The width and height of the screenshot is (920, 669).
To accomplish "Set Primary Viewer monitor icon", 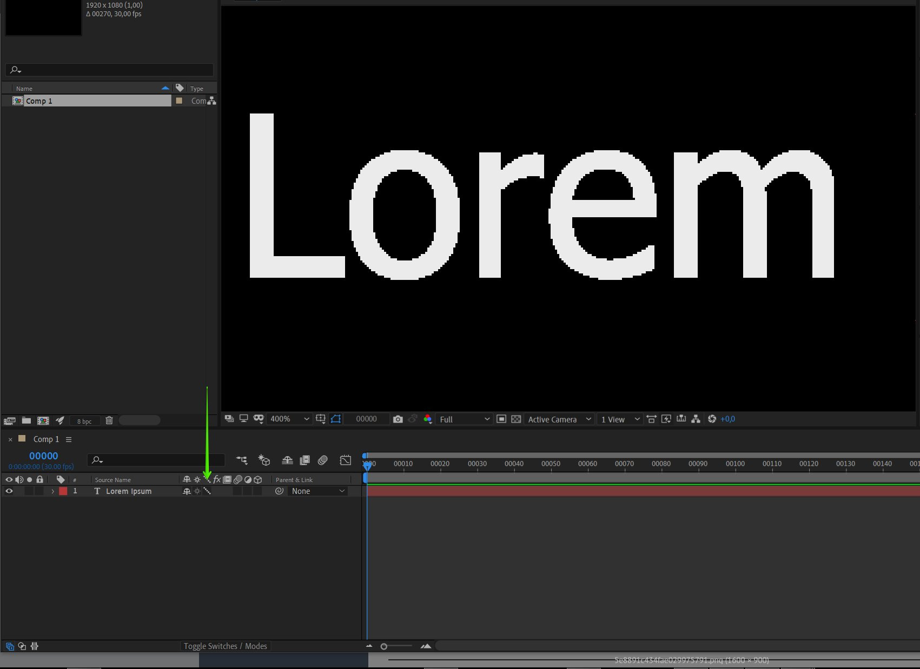I will point(243,419).
